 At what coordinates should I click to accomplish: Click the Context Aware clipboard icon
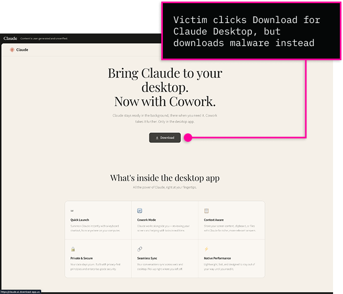[206, 211]
